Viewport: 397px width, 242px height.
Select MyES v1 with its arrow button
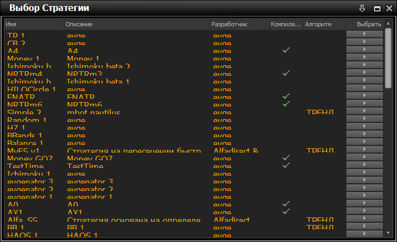click(x=364, y=149)
